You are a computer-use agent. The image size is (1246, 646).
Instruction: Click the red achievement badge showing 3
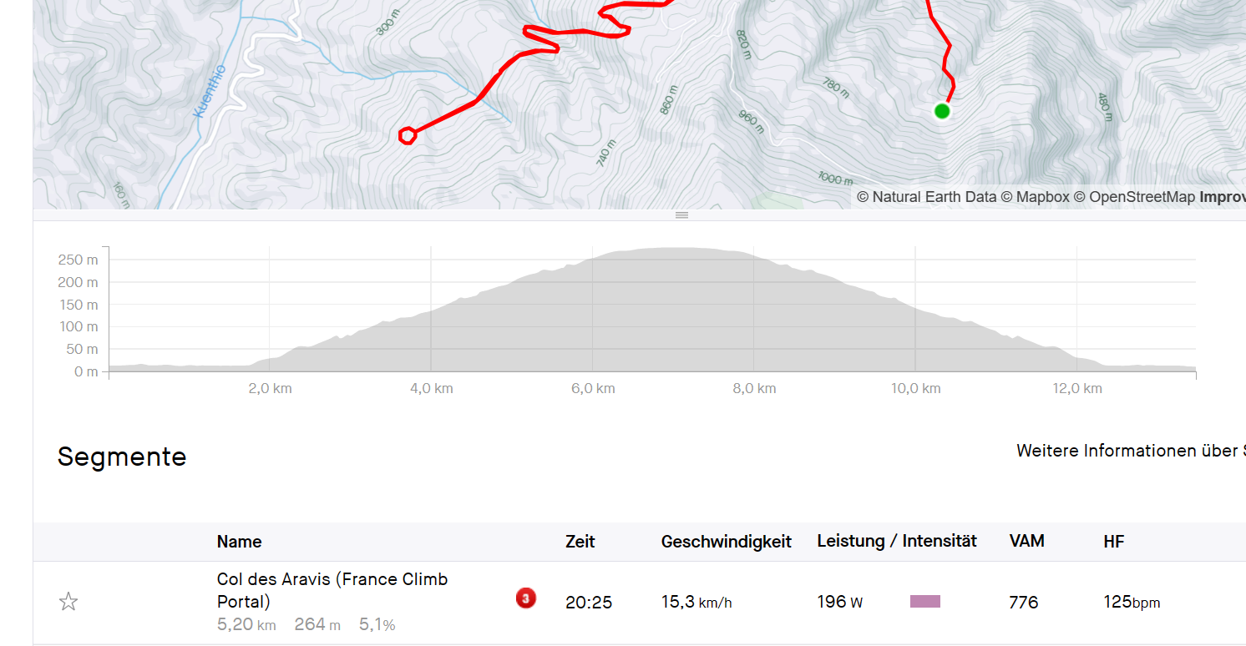click(x=525, y=598)
